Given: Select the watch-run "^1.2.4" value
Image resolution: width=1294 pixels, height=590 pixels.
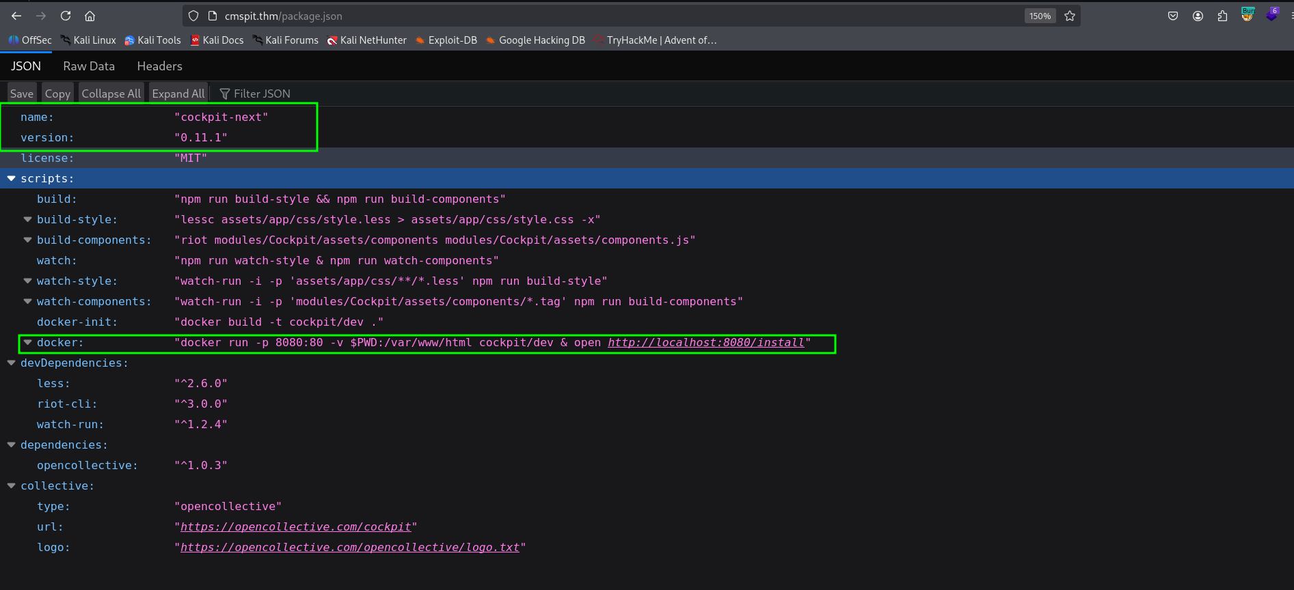Looking at the screenshot, I should coord(201,424).
